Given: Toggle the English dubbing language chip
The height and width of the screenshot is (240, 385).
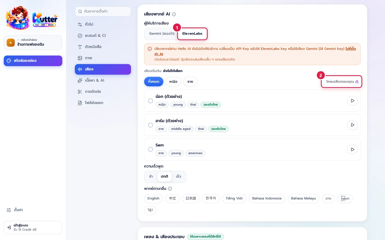Looking at the screenshot, I should (153, 198).
